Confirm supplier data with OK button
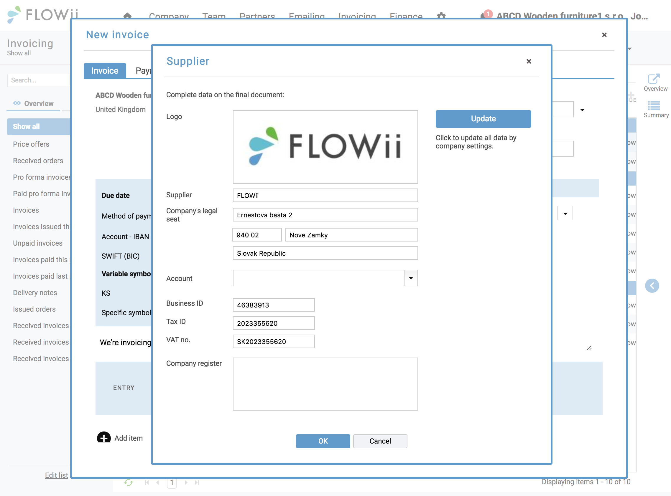The height and width of the screenshot is (496, 671). [x=323, y=441]
